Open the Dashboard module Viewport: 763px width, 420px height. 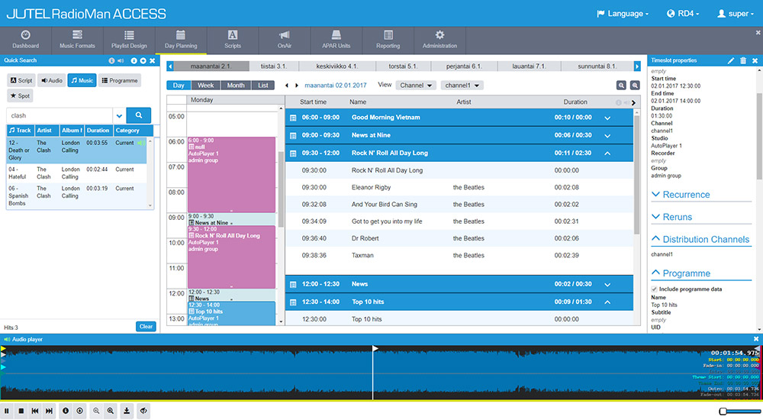(x=25, y=40)
